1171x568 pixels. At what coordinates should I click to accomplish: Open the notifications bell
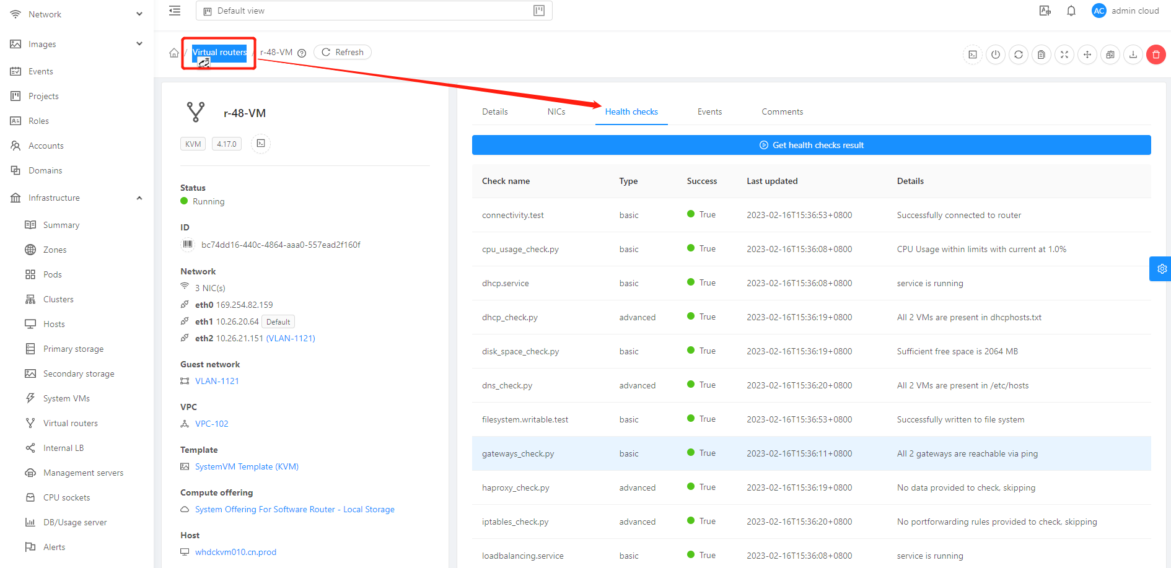point(1071,11)
